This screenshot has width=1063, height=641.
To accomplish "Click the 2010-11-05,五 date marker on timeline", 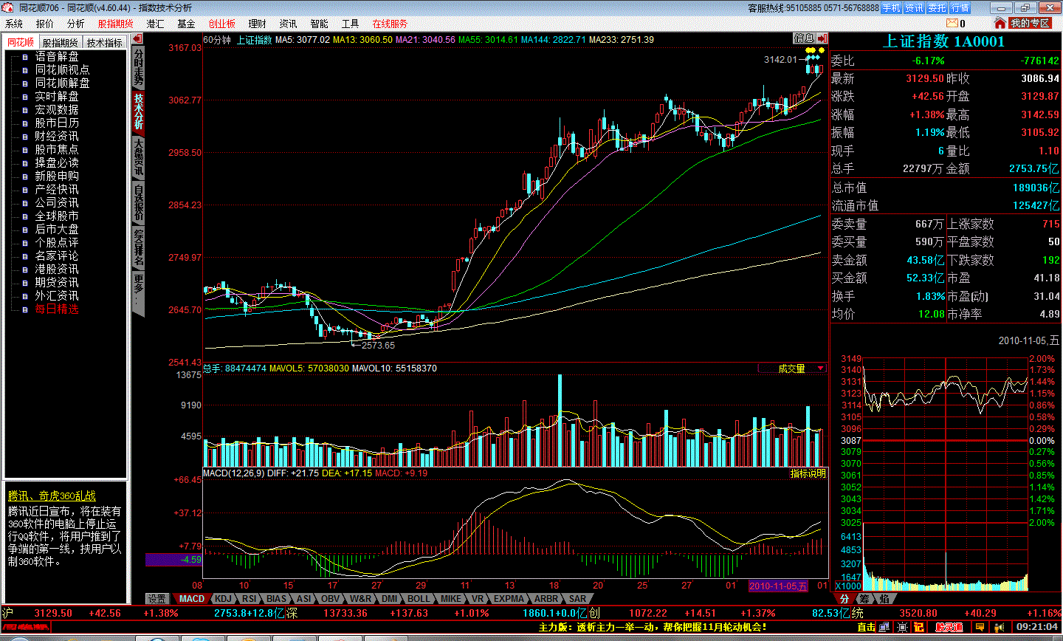I will coord(778,586).
